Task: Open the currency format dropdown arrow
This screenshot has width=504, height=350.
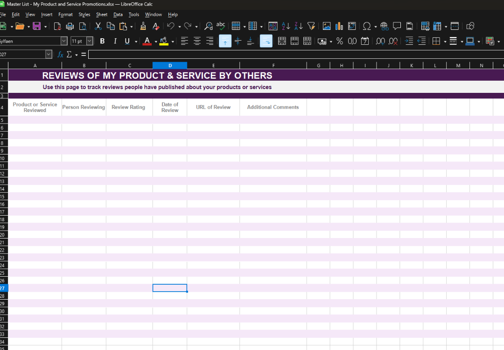Action: pos(331,42)
